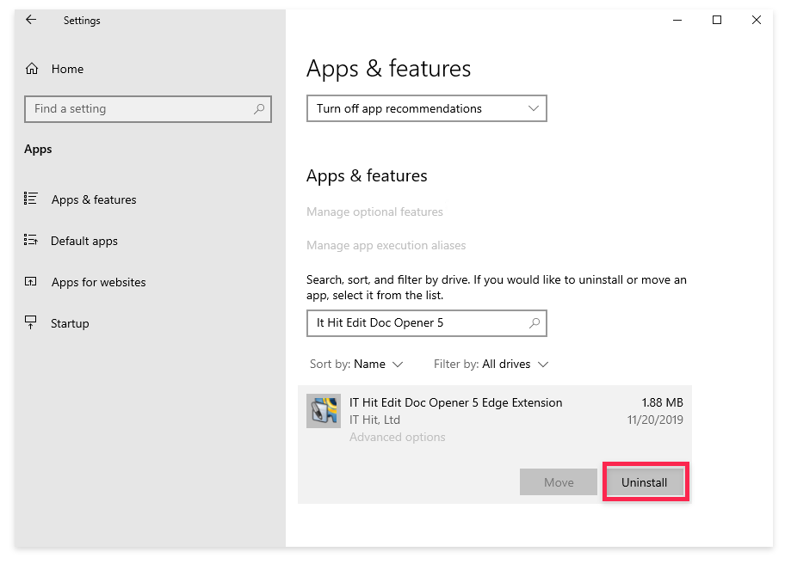Open Manage optional features link

[374, 211]
